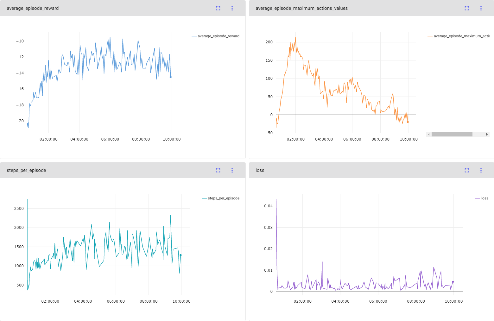Click the end data point on steps_per_episode chart
Viewport: 494px width, 321px height.
[x=180, y=255]
